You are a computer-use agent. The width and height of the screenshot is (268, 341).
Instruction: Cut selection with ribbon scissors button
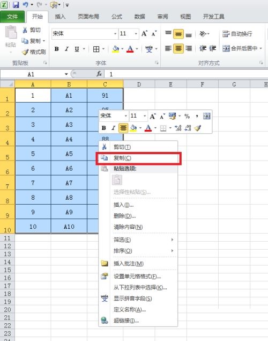click(x=32, y=30)
